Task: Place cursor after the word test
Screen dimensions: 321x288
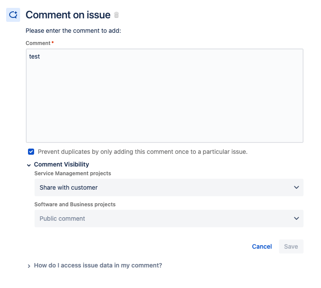Action: pos(40,56)
